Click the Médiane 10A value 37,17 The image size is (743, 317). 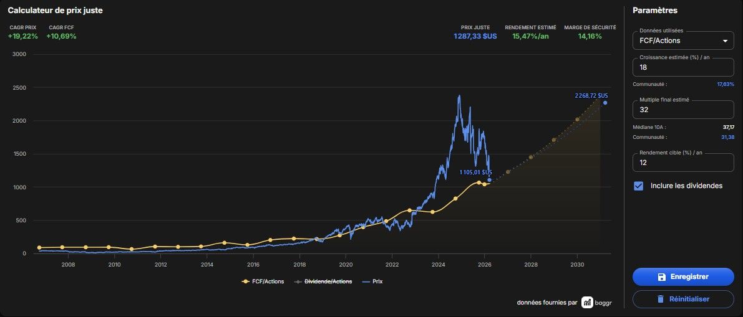coord(728,127)
